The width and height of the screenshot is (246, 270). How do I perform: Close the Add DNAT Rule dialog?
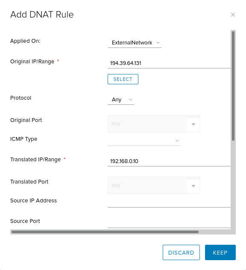click(233, 15)
